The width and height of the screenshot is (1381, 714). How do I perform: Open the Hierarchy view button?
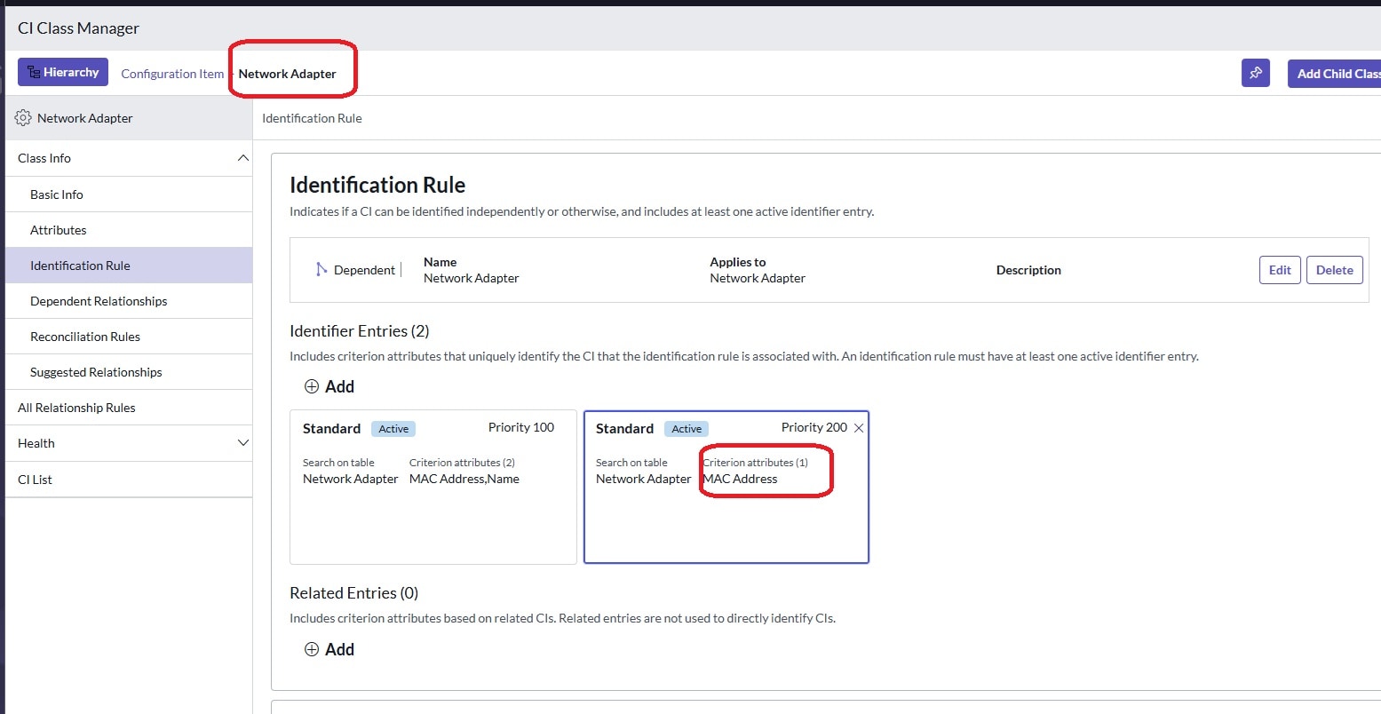[x=63, y=72]
